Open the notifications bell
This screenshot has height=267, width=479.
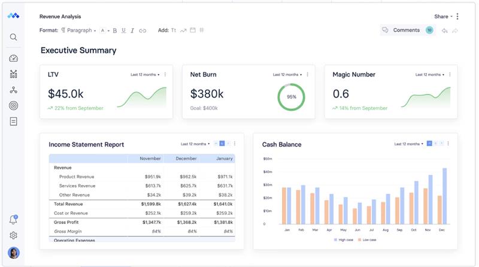click(13, 220)
